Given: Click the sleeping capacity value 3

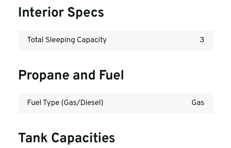Looking at the screenshot, I should coord(202,40).
